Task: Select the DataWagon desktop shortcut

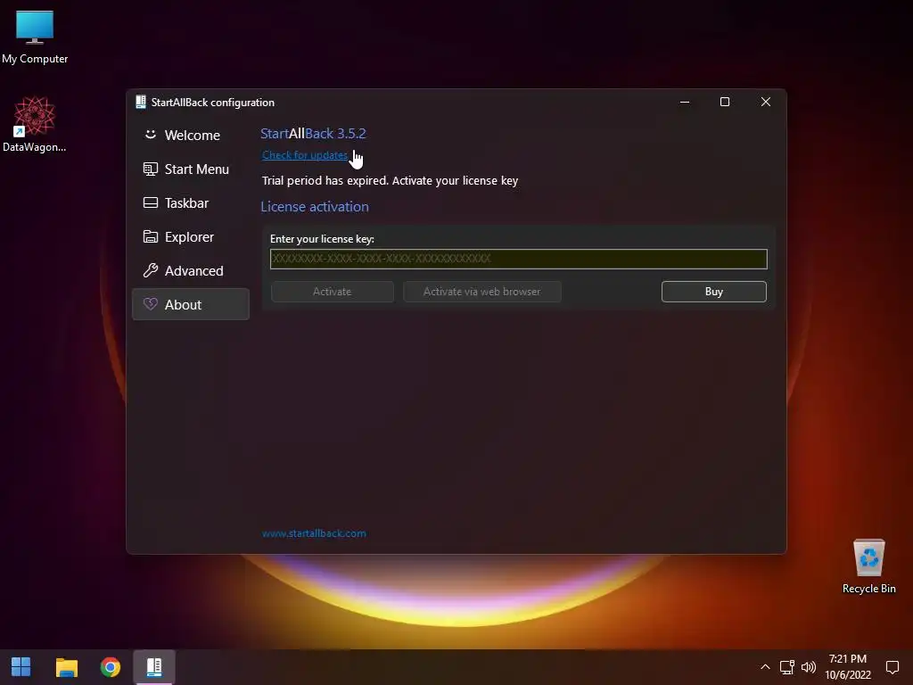Action: tap(35, 125)
